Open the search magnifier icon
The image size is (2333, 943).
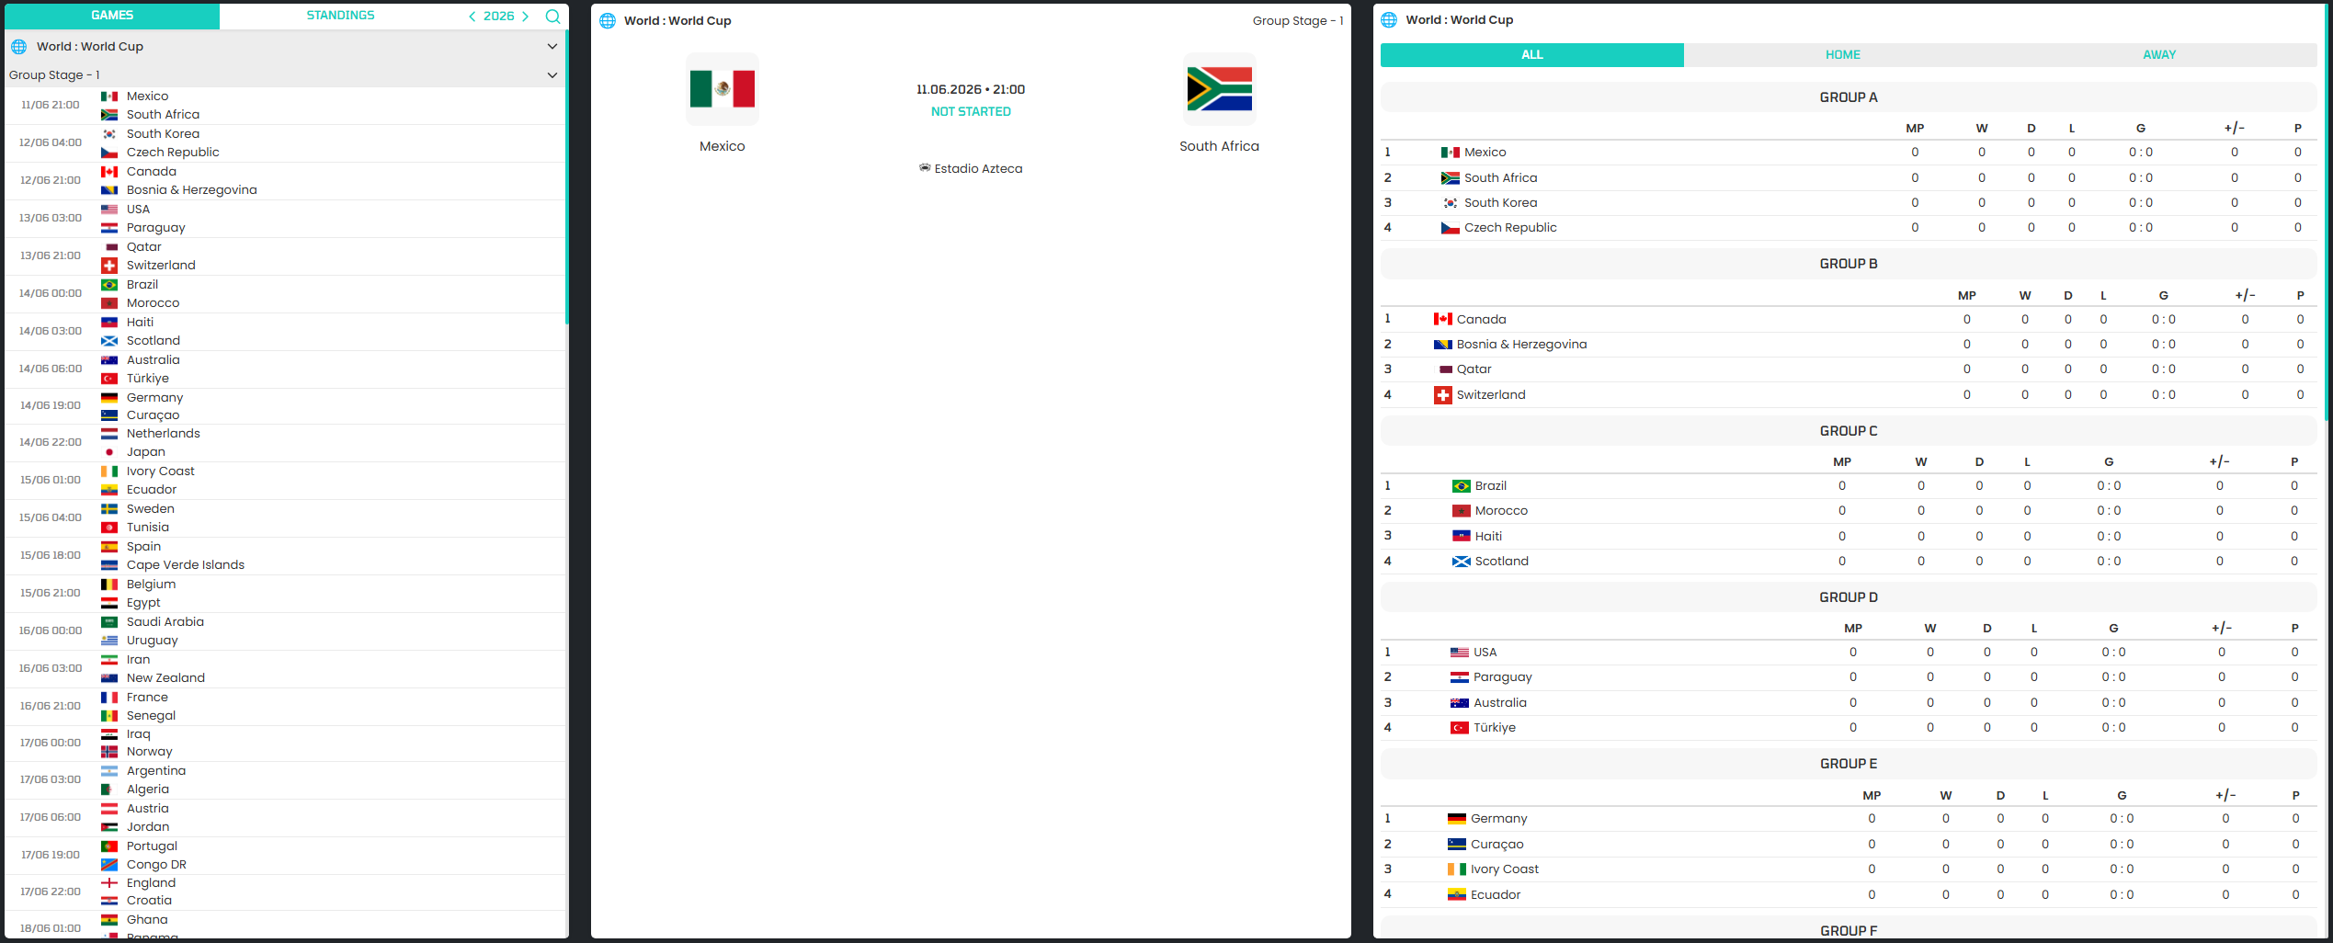point(552,16)
